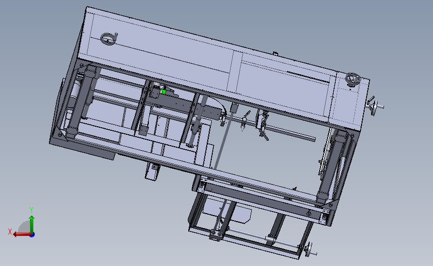Click the blue Z-axis dot of the triad
Screen dimensions: 433x266
(x=32, y=235)
